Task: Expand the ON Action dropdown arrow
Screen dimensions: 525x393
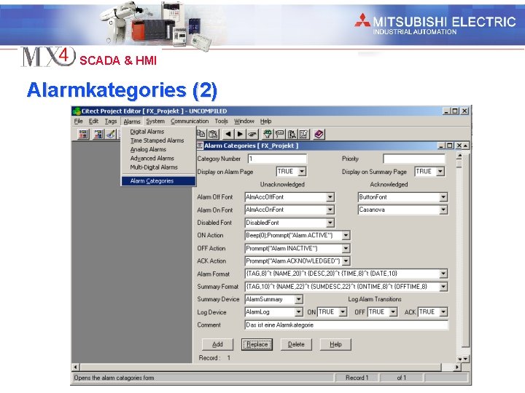Action: (x=346, y=236)
